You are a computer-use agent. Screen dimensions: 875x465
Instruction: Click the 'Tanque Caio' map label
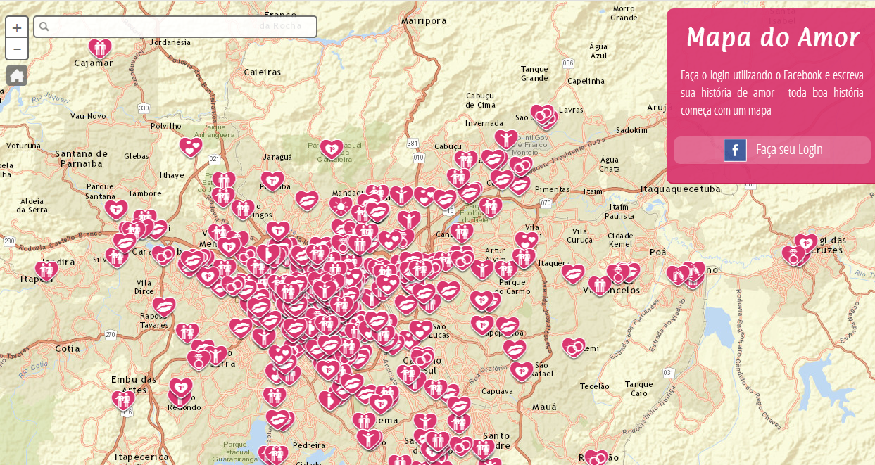(638, 388)
